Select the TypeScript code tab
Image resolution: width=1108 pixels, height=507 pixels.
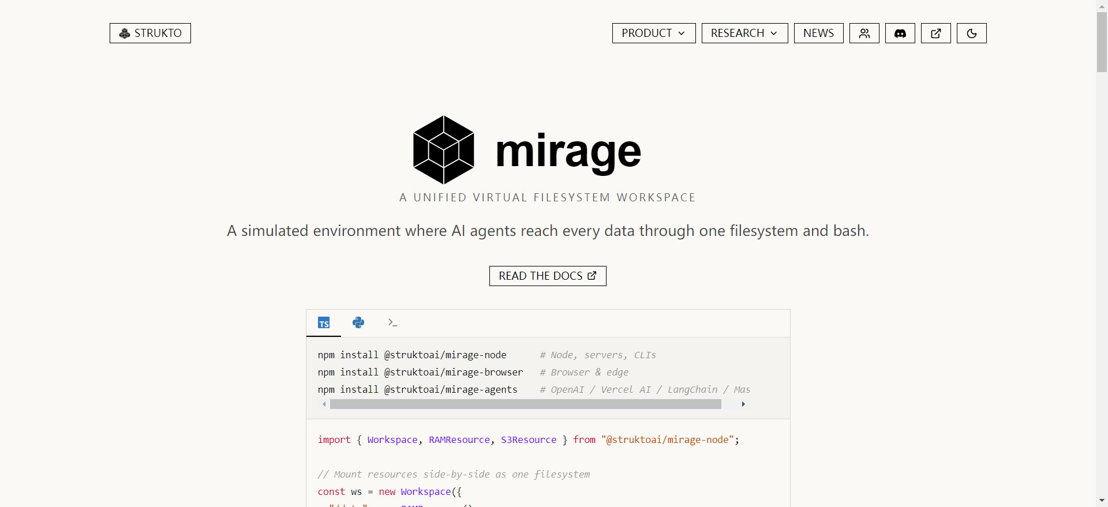tap(324, 323)
